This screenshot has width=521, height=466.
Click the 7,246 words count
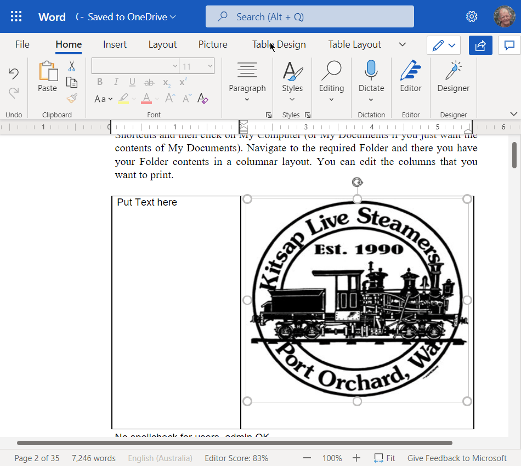[x=94, y=458]
